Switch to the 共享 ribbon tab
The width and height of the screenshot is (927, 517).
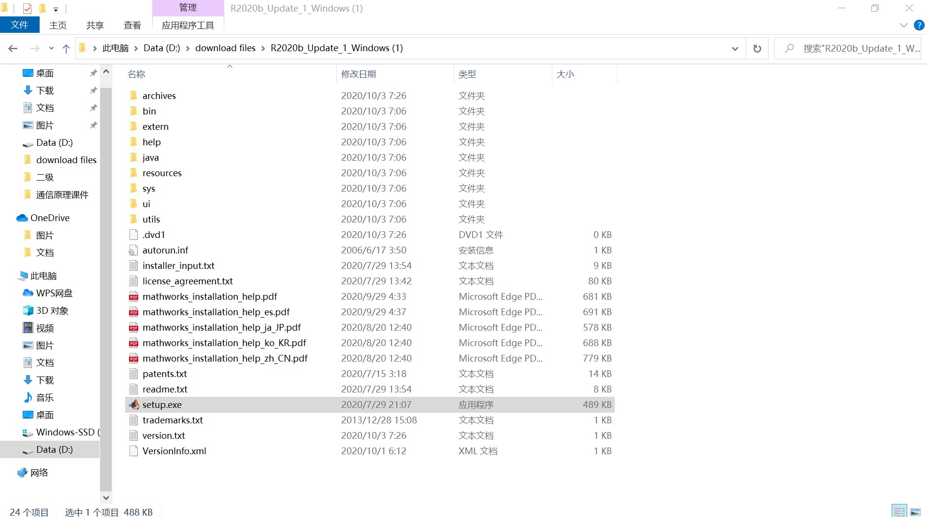pos(95,25)
